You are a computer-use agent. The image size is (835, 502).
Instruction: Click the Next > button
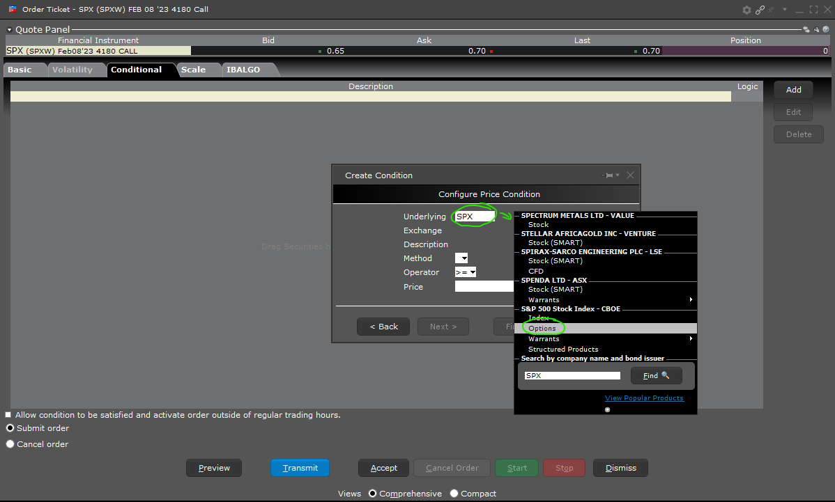pyautogui.click(x=443, y=327)
